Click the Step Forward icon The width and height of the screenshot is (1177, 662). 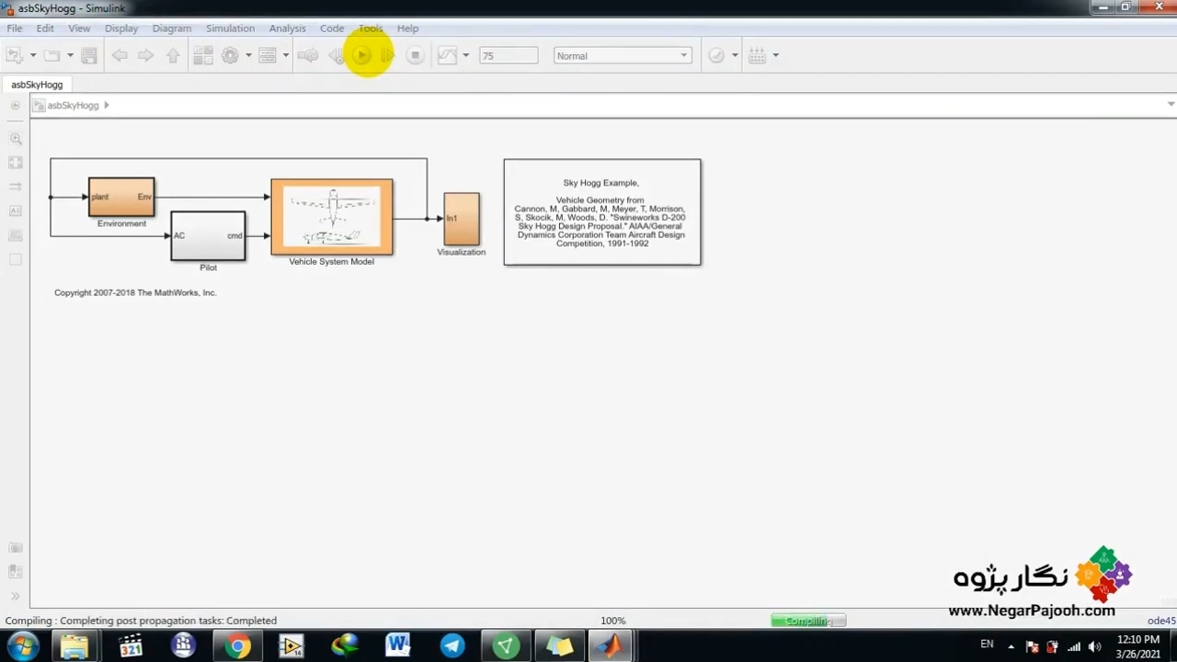tap(387, 56)
